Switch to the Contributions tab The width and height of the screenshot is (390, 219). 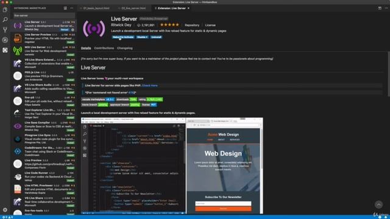pos(104,48)
